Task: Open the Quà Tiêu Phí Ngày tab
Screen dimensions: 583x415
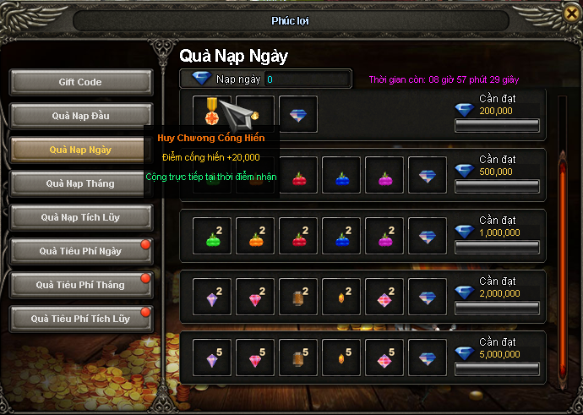Action: tap(80, 251)
